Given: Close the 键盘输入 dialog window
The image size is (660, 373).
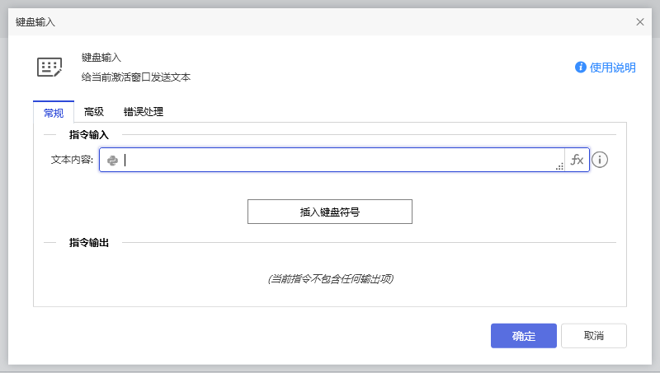Looking at the screenshot, I should click(x=640, y=22).
